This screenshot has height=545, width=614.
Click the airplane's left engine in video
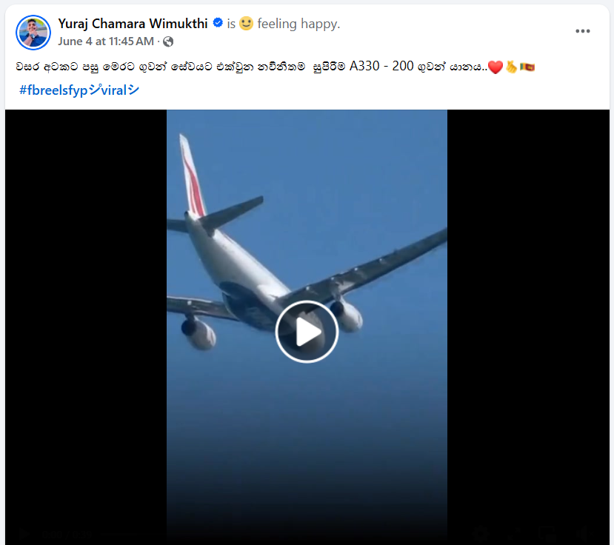[199, 332]
